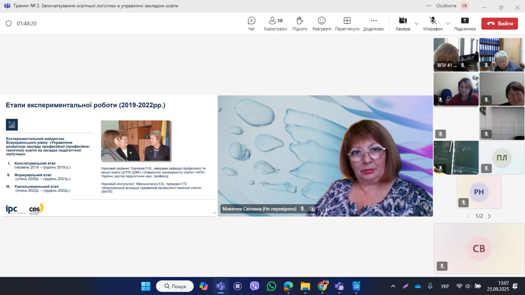Viewport: 525px width, 295px height.
Task: Expand the camera options dropdown arrow
Action: (416, 23)
